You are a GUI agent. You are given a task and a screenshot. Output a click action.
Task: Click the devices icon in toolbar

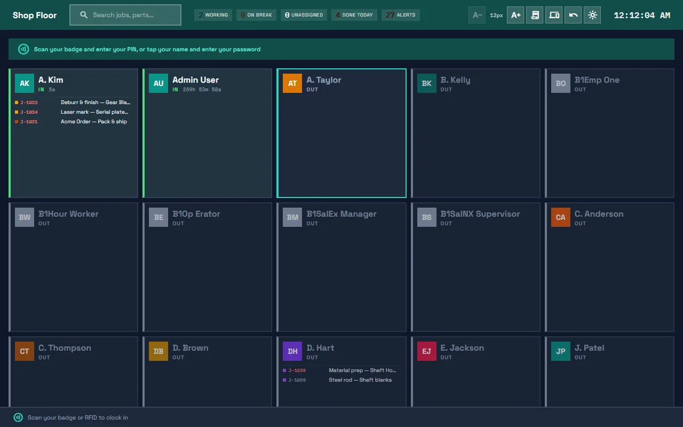(x=554, y=15)
